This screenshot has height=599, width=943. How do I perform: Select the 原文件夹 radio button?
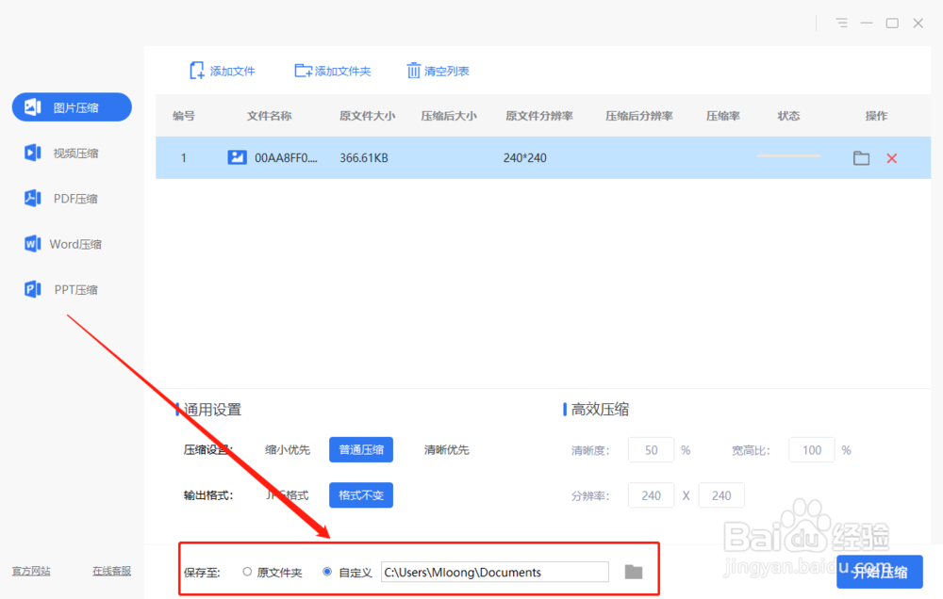(x=245, y=571)
